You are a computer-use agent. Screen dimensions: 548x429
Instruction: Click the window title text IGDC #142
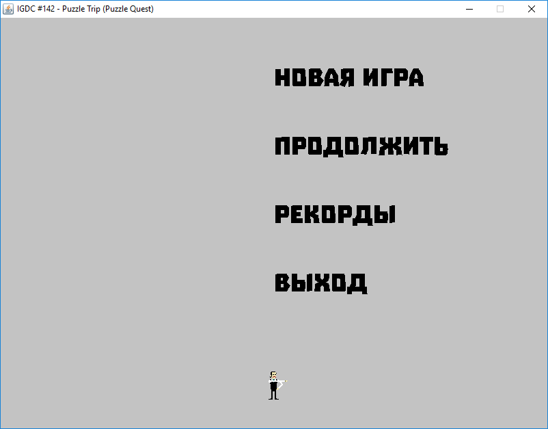(36, 9)
